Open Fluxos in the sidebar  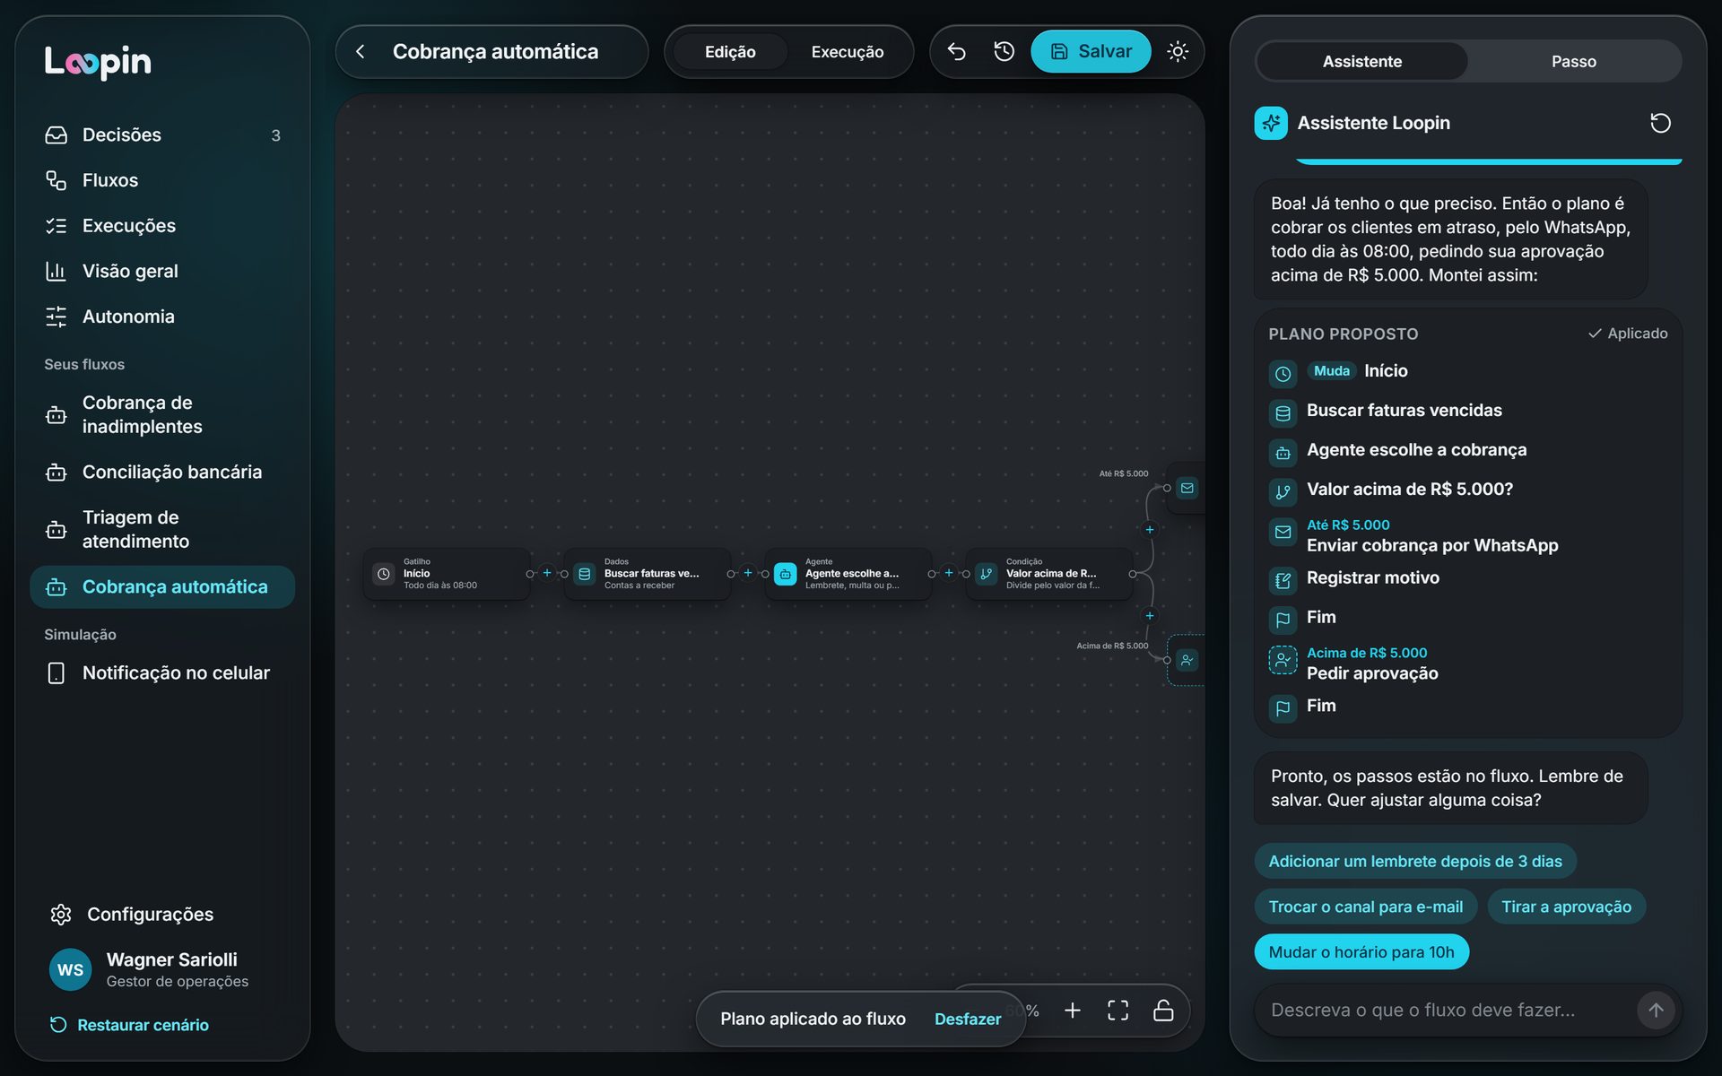tap(162, 180)
